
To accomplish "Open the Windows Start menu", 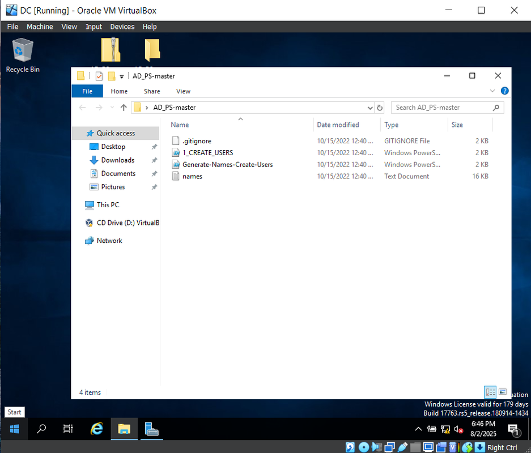I will tap(14, 429).
